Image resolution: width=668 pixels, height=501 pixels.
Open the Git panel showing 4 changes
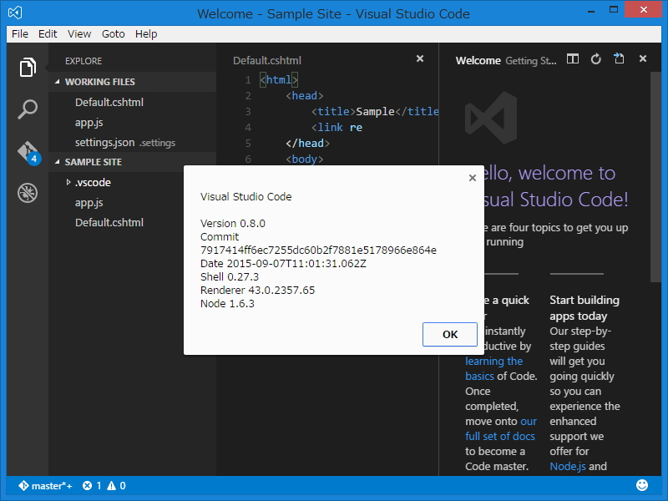click(x=27, y=151)
